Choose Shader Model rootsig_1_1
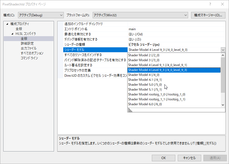Viewport: 229px width, 164px height. (x=174, y=99)
